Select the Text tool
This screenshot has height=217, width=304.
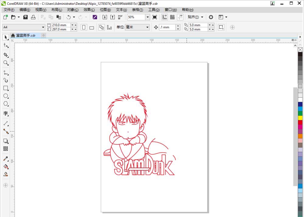5,114
